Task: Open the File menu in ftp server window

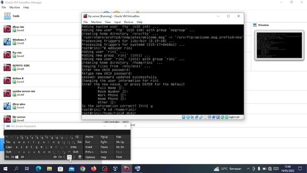Action: pos(85,22)
